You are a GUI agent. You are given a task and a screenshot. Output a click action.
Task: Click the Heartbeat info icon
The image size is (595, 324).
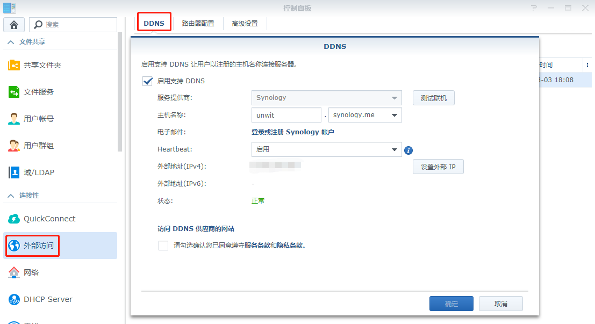pyautogui.click(x=408, y=150)
